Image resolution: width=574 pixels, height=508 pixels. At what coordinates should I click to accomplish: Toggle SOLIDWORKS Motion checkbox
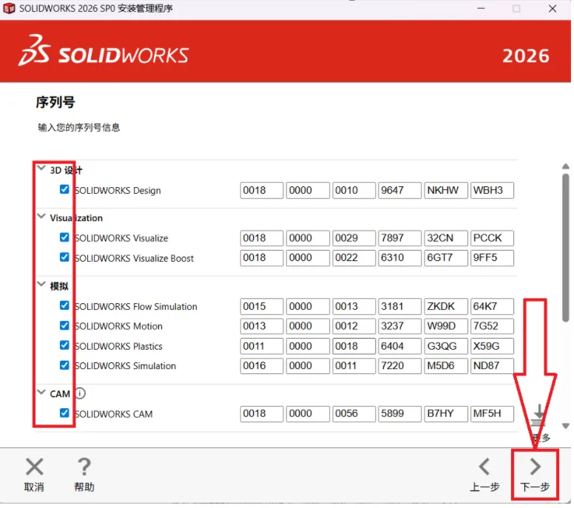point(64,327)
